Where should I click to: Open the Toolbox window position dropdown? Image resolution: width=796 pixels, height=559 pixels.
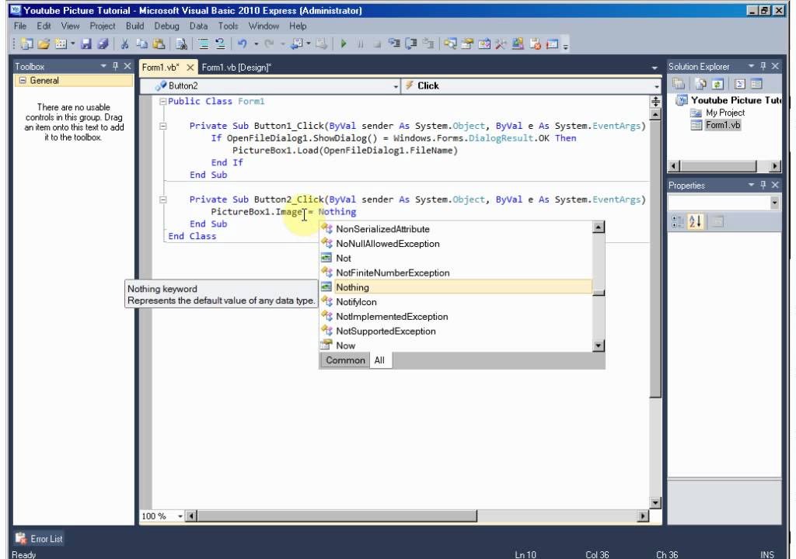[103, 66]
